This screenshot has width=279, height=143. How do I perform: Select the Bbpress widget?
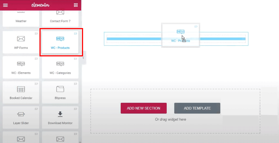point(60,92)
